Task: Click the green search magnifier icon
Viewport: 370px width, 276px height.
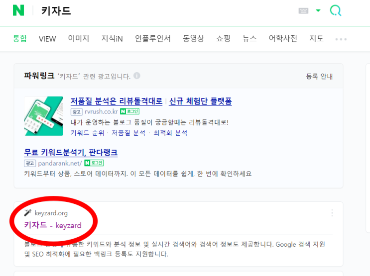Action: click(x=335, y=10)
